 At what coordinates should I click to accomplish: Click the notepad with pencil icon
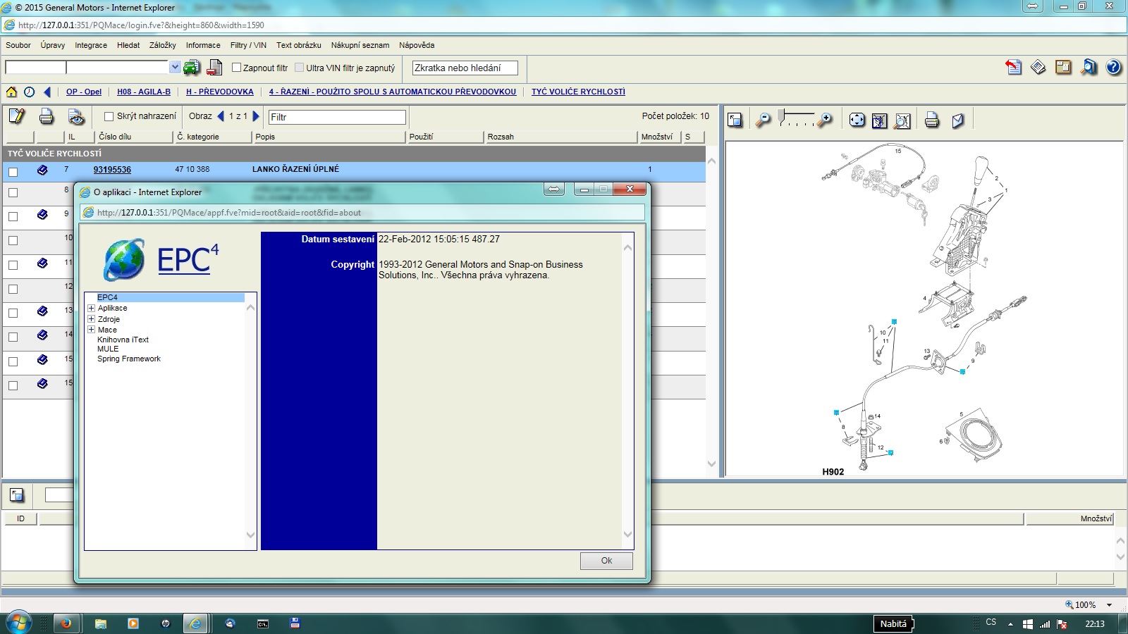[17, 116]
